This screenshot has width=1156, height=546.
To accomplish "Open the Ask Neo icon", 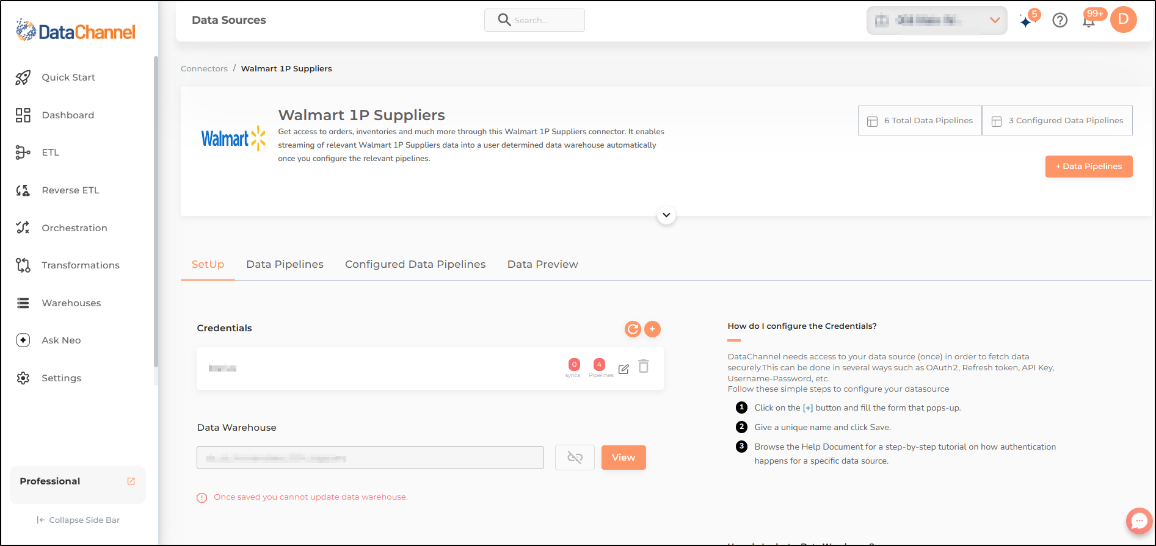I will point(23,340).
